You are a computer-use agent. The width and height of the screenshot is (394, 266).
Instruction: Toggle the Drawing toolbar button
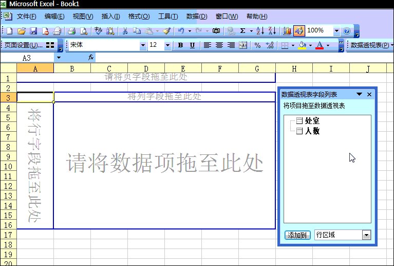299,31
